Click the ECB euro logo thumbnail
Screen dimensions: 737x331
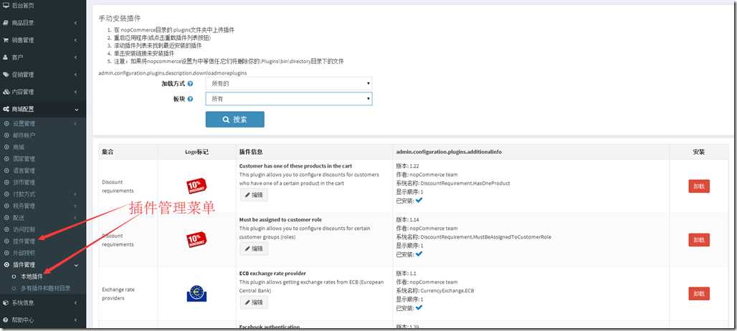pos(196,294)
